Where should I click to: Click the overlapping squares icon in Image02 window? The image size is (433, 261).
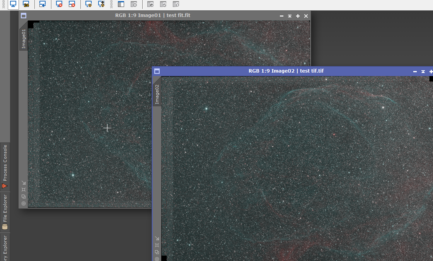tap(157, 252)
